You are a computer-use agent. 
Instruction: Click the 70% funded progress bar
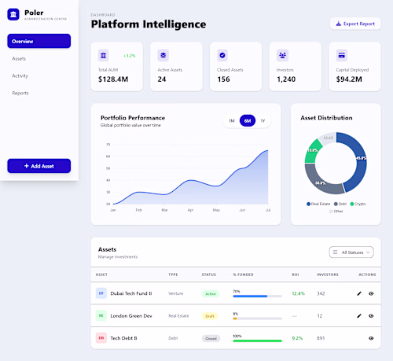coord(258,297)
